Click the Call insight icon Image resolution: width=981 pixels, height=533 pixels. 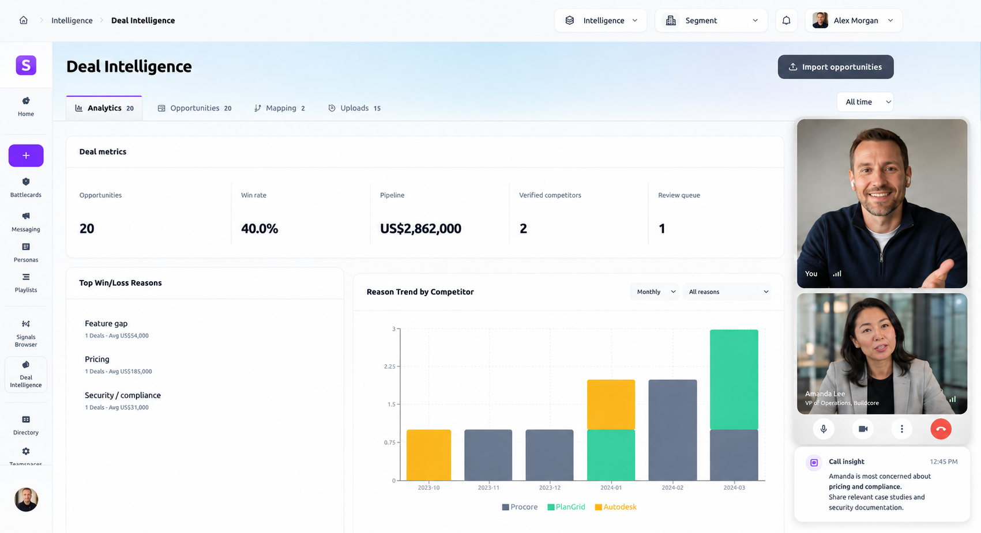814,463
